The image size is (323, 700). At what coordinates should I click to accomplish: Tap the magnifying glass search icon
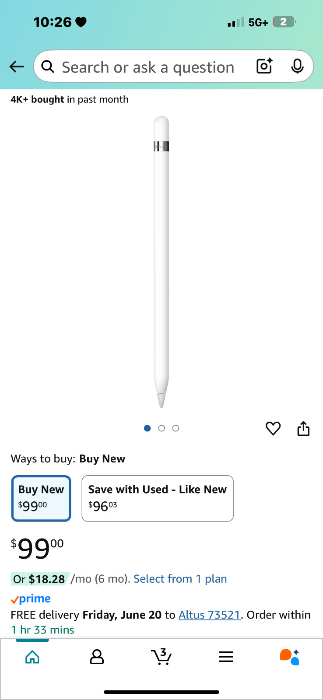pos(48,66)
